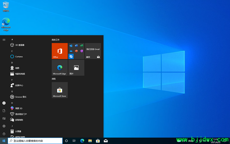Select the Microsoft Edge desktop shortcut
The height and width of the screenshot is (144, 230).
[6, 24]
